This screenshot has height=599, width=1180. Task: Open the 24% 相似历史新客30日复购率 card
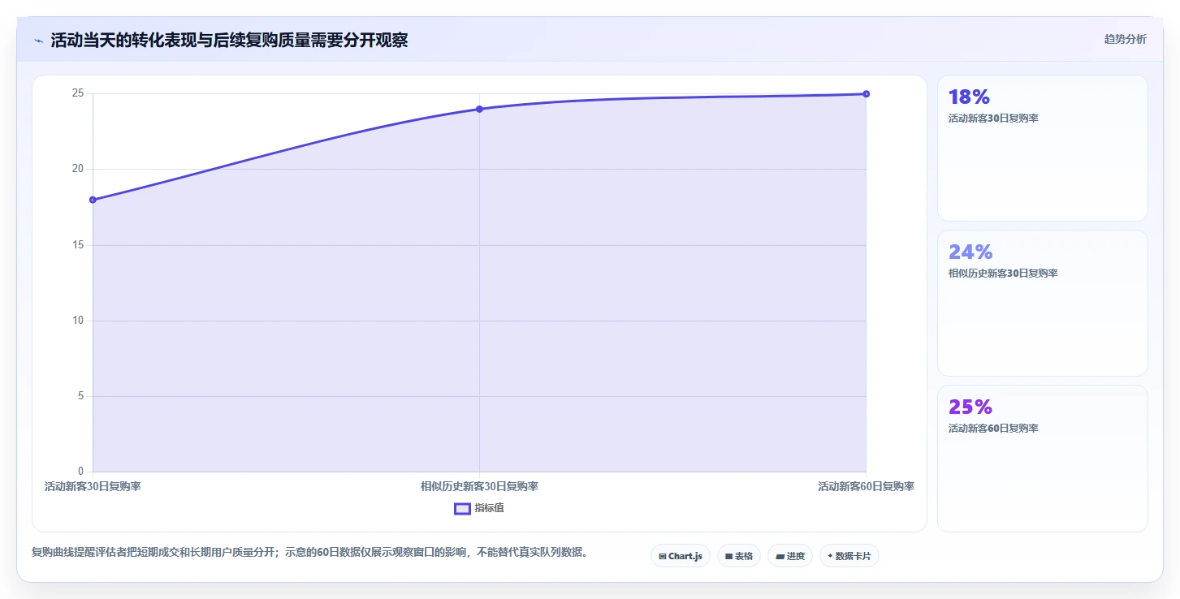tap(1043, 303)
